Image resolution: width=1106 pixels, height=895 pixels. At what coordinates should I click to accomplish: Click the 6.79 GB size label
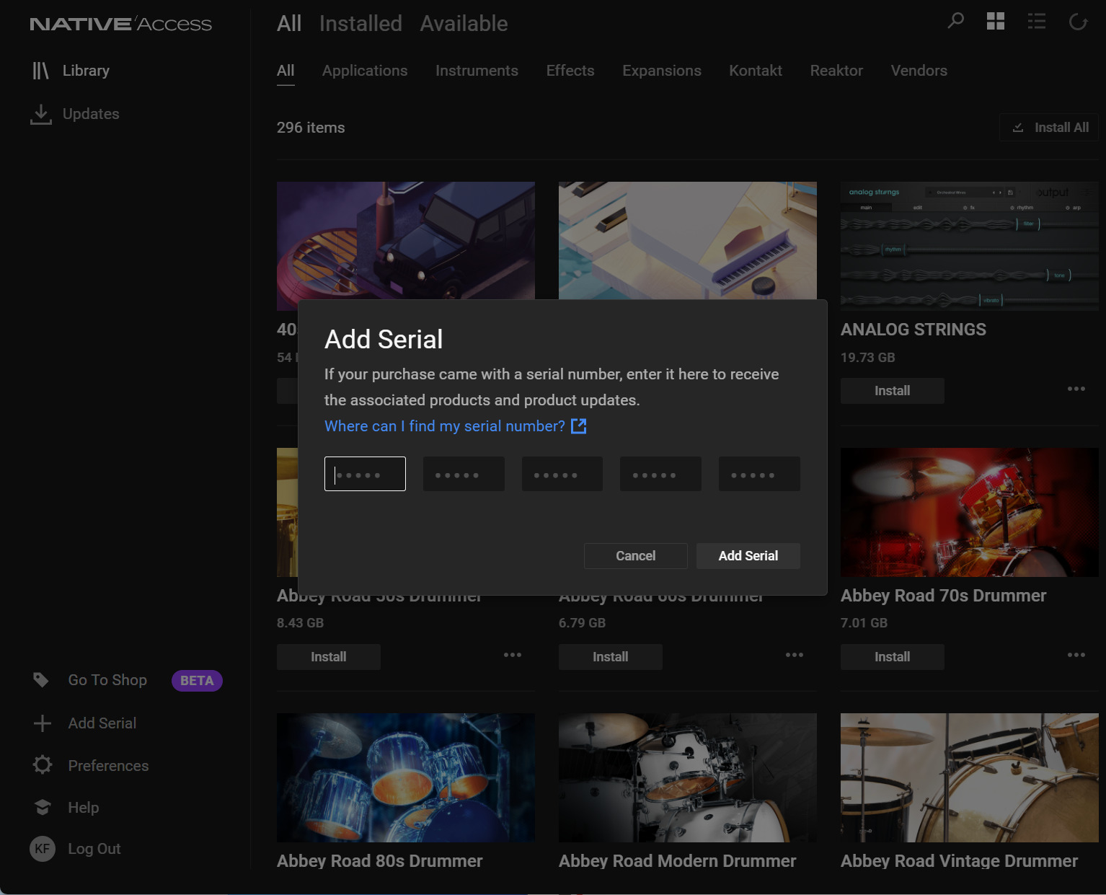pos(582,623)
